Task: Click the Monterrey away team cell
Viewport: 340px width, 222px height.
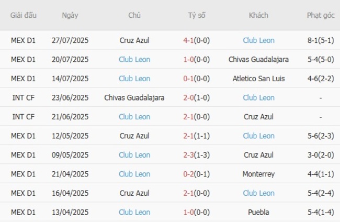Action: 258,174
